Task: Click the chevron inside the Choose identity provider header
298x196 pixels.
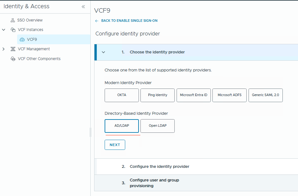Action: (103, 53)
